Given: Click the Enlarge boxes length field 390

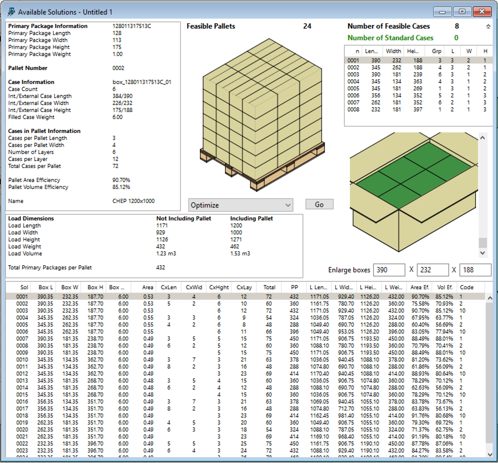Looking at the screenshot, I should tap(389, 270).
